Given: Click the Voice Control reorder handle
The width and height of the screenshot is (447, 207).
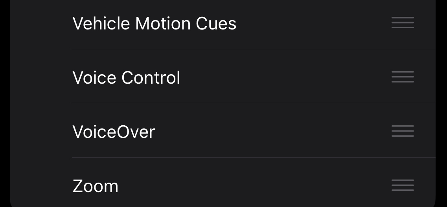Looking at the screenshot, I should (x=403, y=77).
